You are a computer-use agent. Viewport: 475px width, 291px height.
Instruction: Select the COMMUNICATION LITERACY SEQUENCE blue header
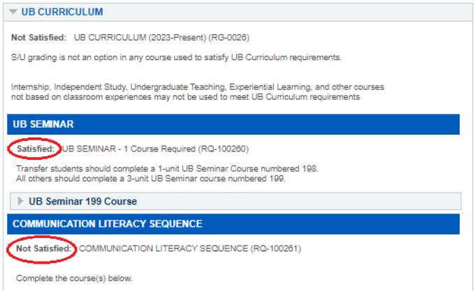click(x=233, y=224)
